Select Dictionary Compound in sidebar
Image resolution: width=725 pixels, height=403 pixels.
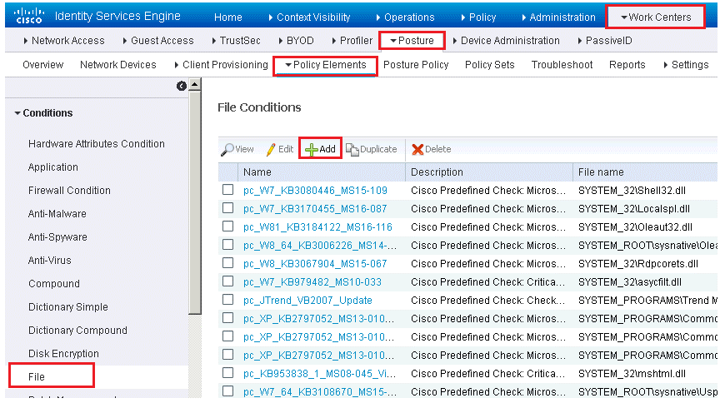77,330
